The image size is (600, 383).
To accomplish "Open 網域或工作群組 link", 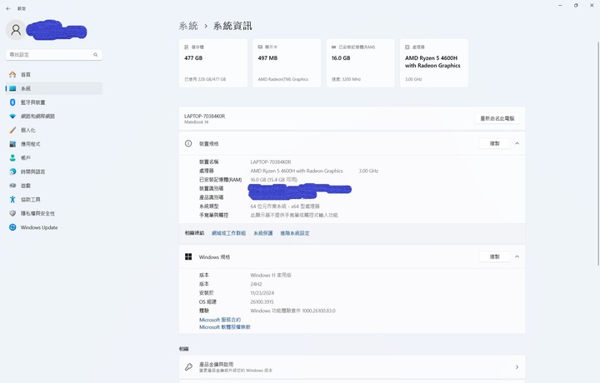I will click(228, 233).
